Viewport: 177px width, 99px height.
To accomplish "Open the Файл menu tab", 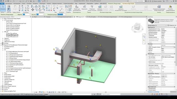I will (x=2, y=4).
